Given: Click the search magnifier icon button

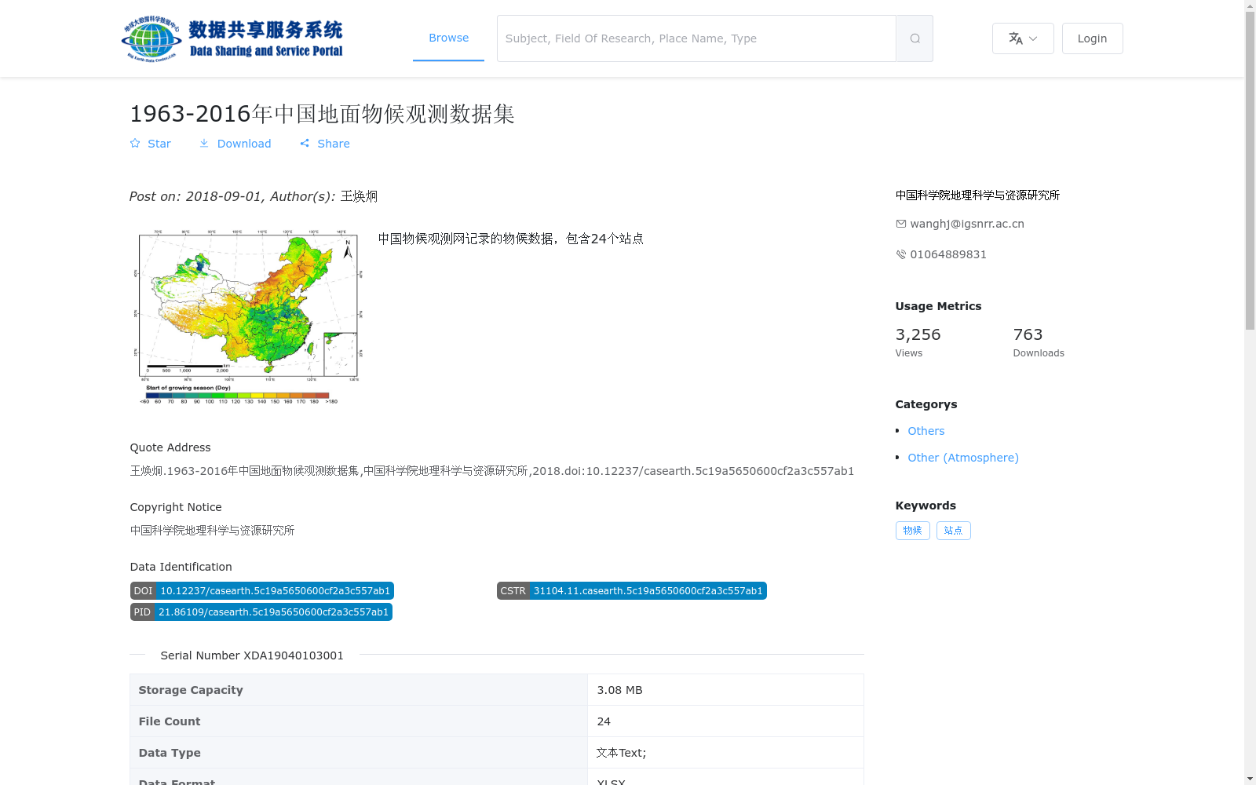Looking at the screenshot, I should pos(915,38).
